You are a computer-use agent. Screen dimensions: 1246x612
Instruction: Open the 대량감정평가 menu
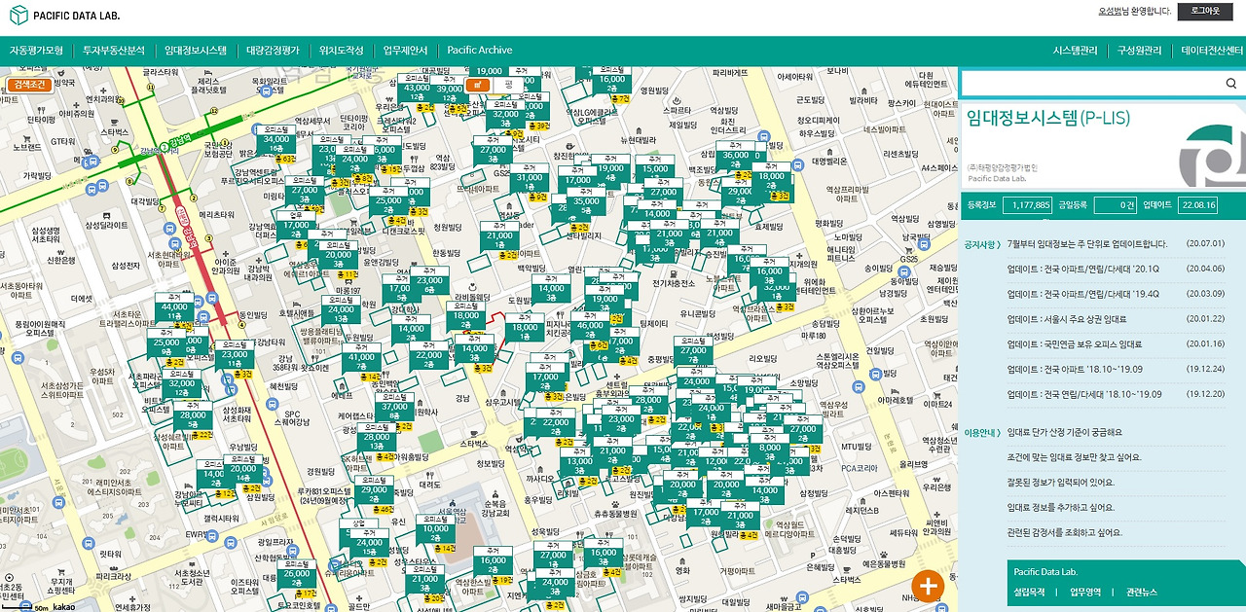pos(274,50)
